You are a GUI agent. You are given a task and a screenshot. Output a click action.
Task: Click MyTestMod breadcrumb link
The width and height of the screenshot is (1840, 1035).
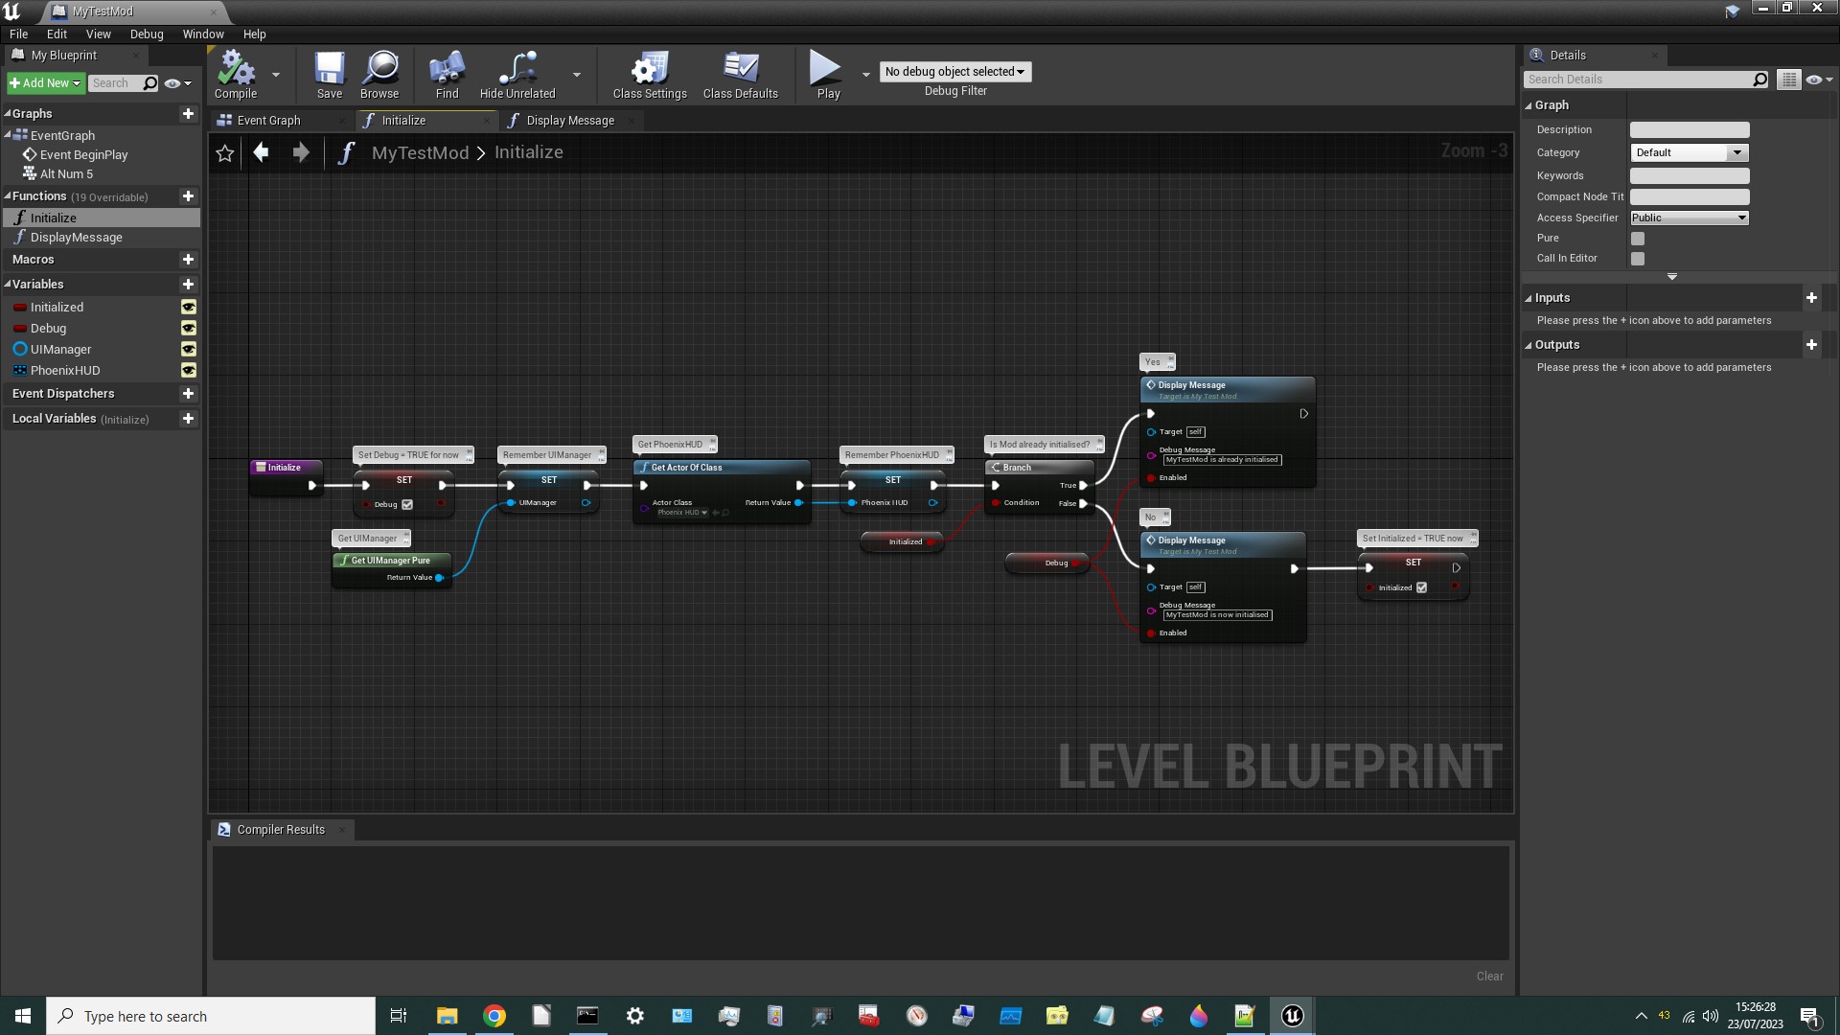point(420,153)
